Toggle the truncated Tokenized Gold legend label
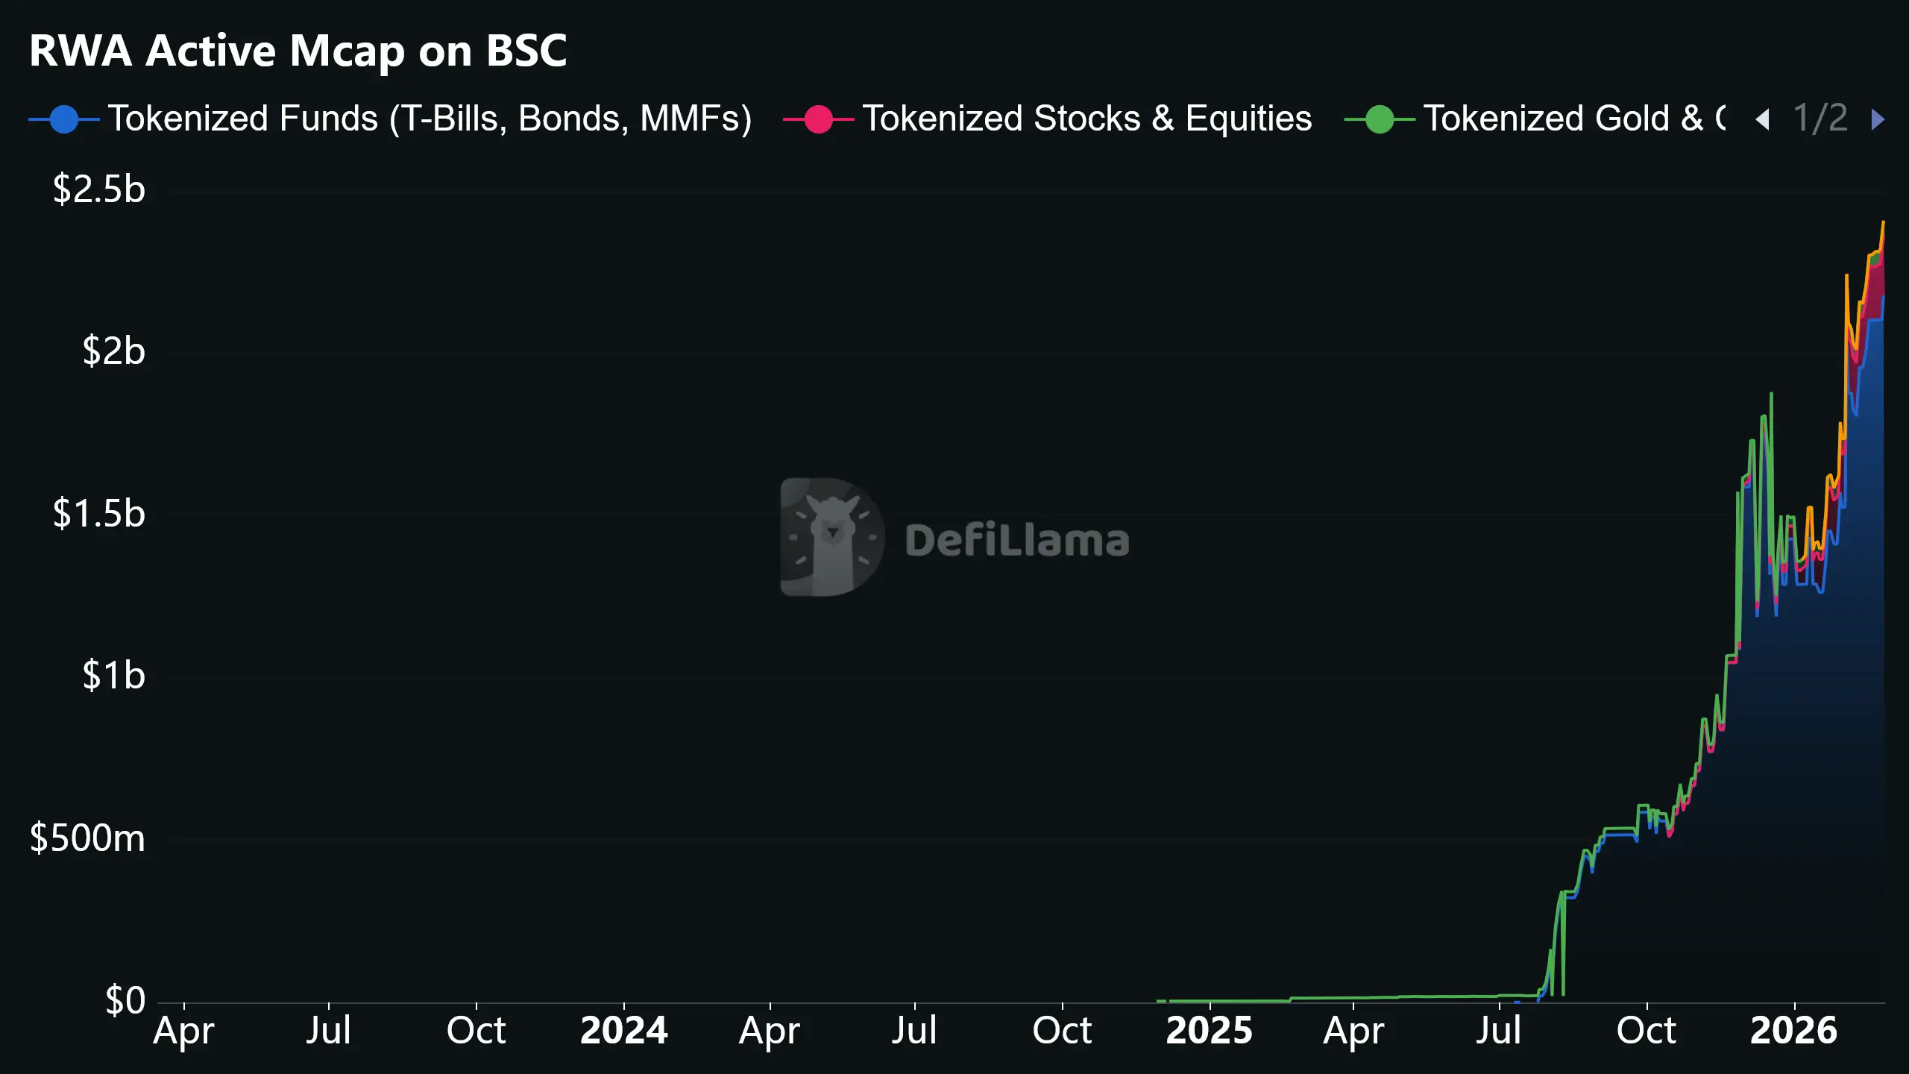 tap(1573, 119)
